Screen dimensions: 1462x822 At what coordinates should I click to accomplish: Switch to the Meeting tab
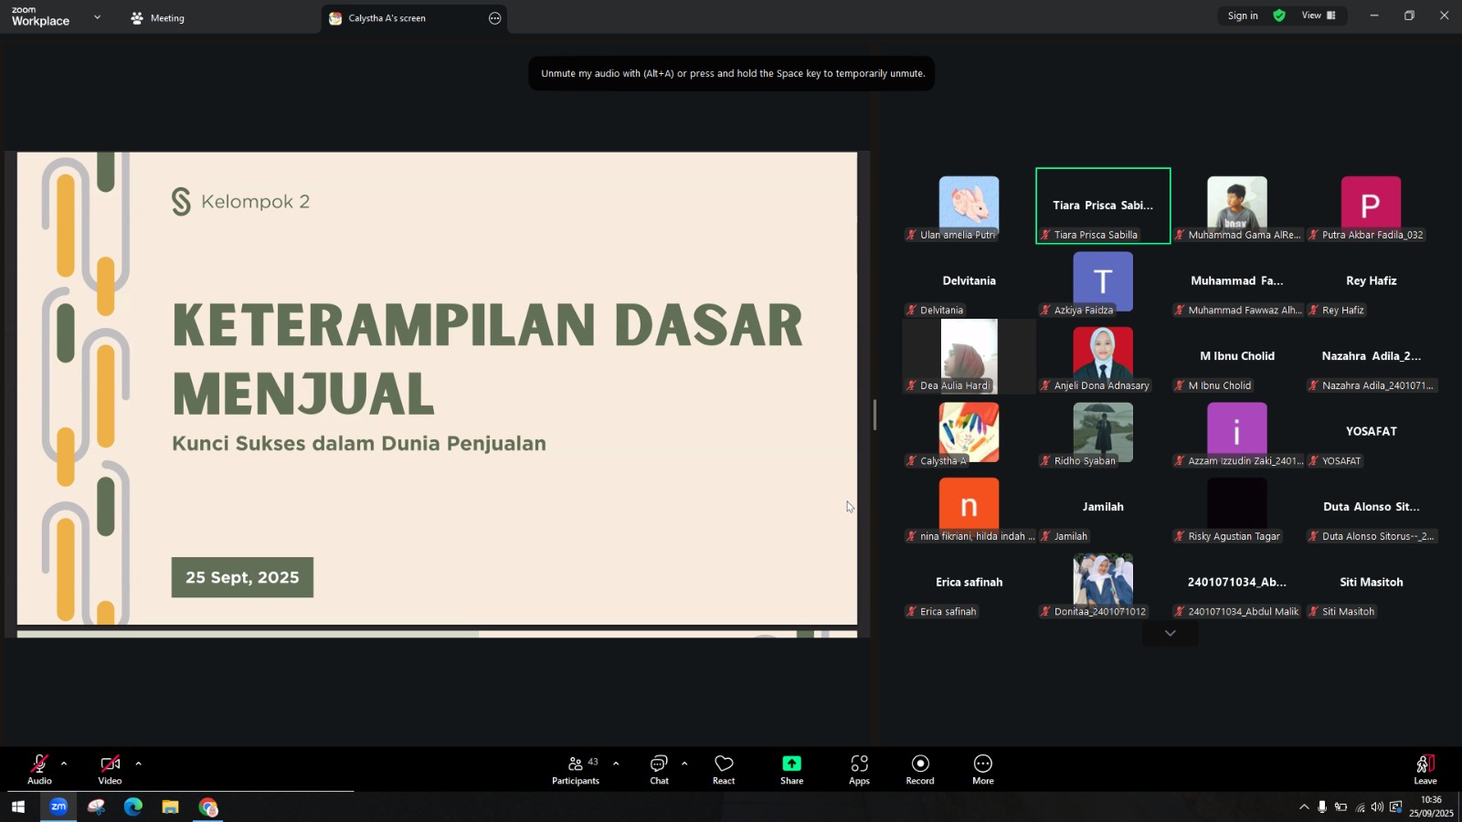pyautogui.click(x=157, y=18)
